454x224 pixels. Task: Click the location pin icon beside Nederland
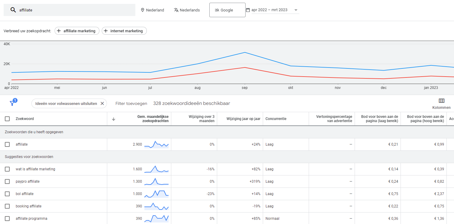pos(142,10)
